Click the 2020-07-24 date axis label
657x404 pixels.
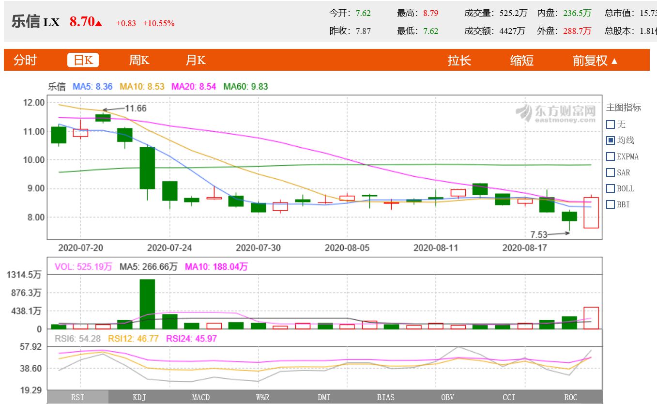[169, 248]
